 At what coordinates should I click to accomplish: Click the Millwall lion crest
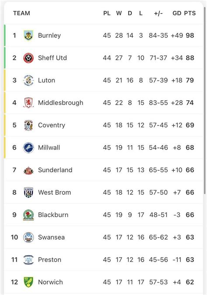28,147
